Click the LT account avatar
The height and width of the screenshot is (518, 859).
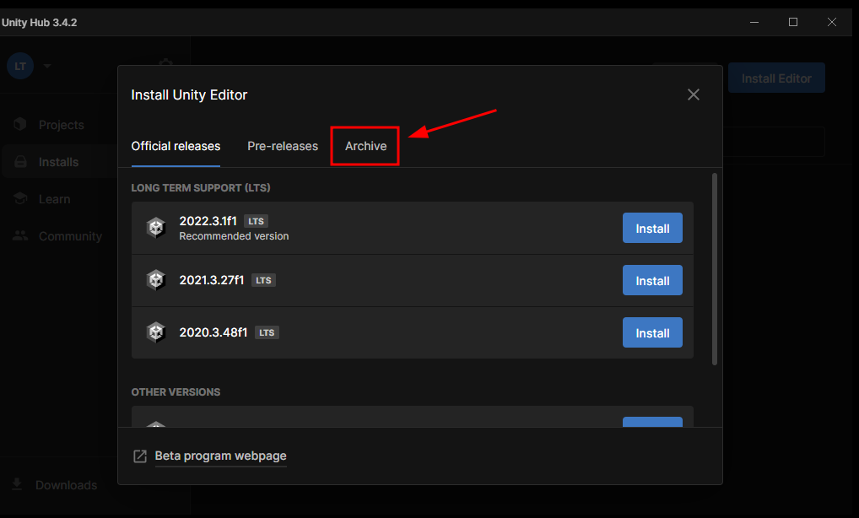[20, 67]
